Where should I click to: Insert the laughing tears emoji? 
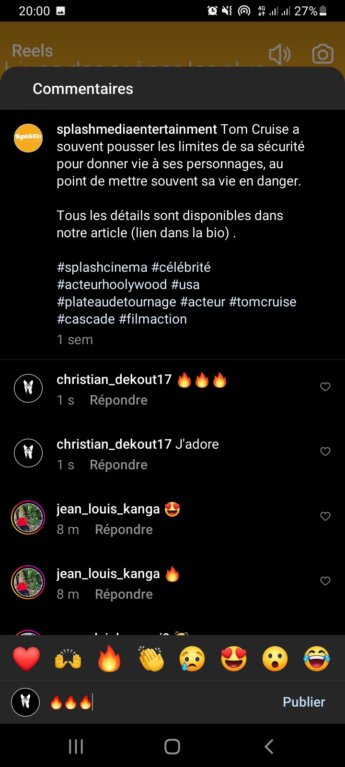317,658
